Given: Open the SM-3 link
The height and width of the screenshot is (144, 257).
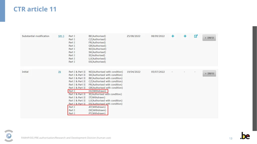Looking at the screenshot, I should [x=61, y=36].
